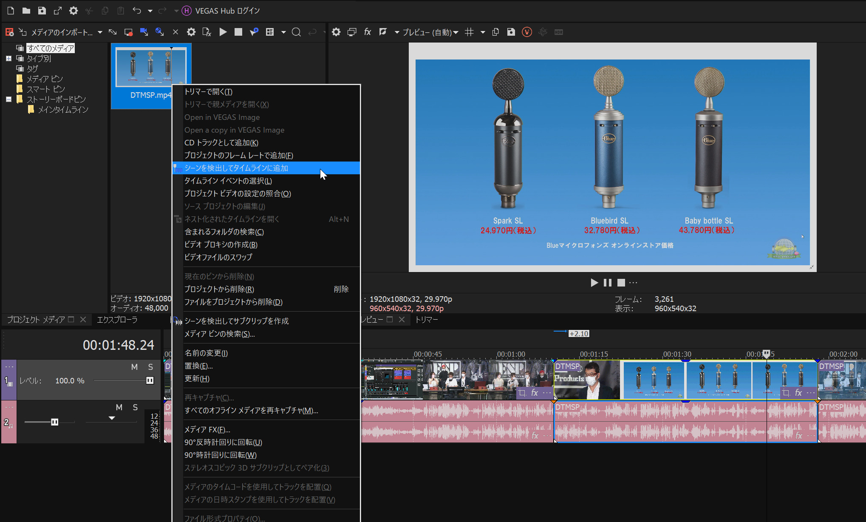The width and height of the screenshot is (866, 522).
Task: Click the undo arrow icon
Action: point(136,11)
